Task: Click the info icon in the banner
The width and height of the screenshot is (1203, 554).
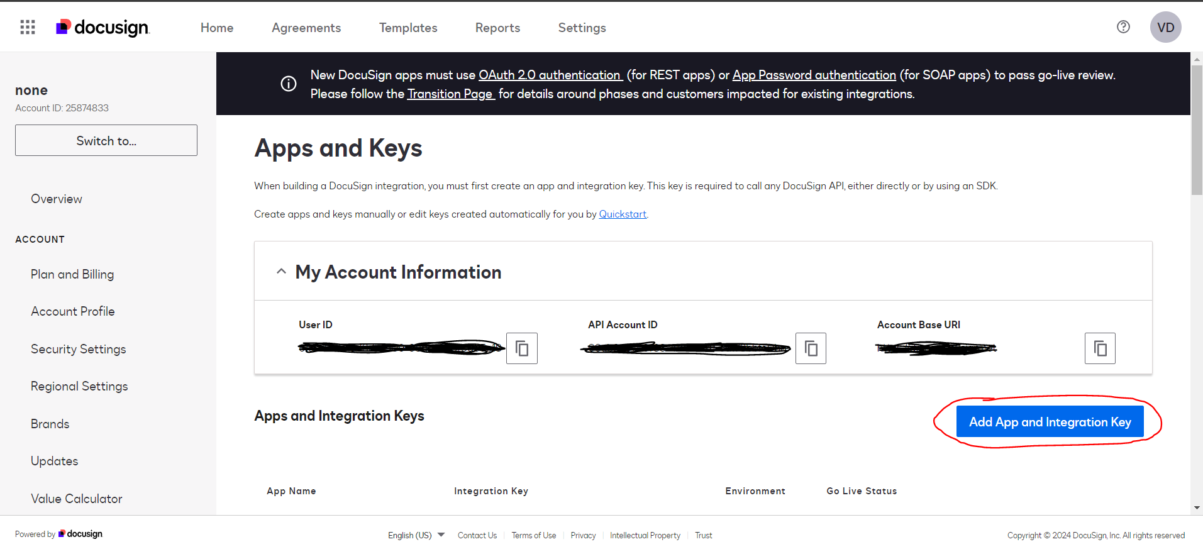Action: (289, 84)
